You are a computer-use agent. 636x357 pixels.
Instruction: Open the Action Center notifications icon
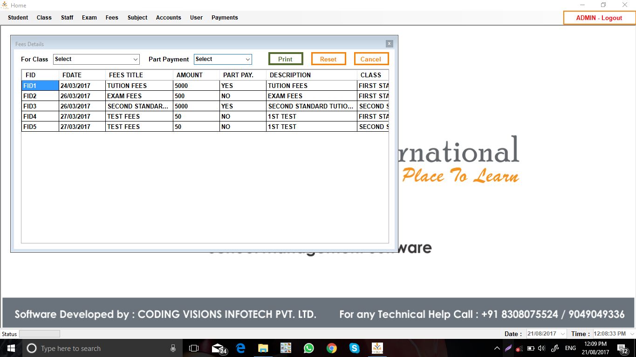622,349
